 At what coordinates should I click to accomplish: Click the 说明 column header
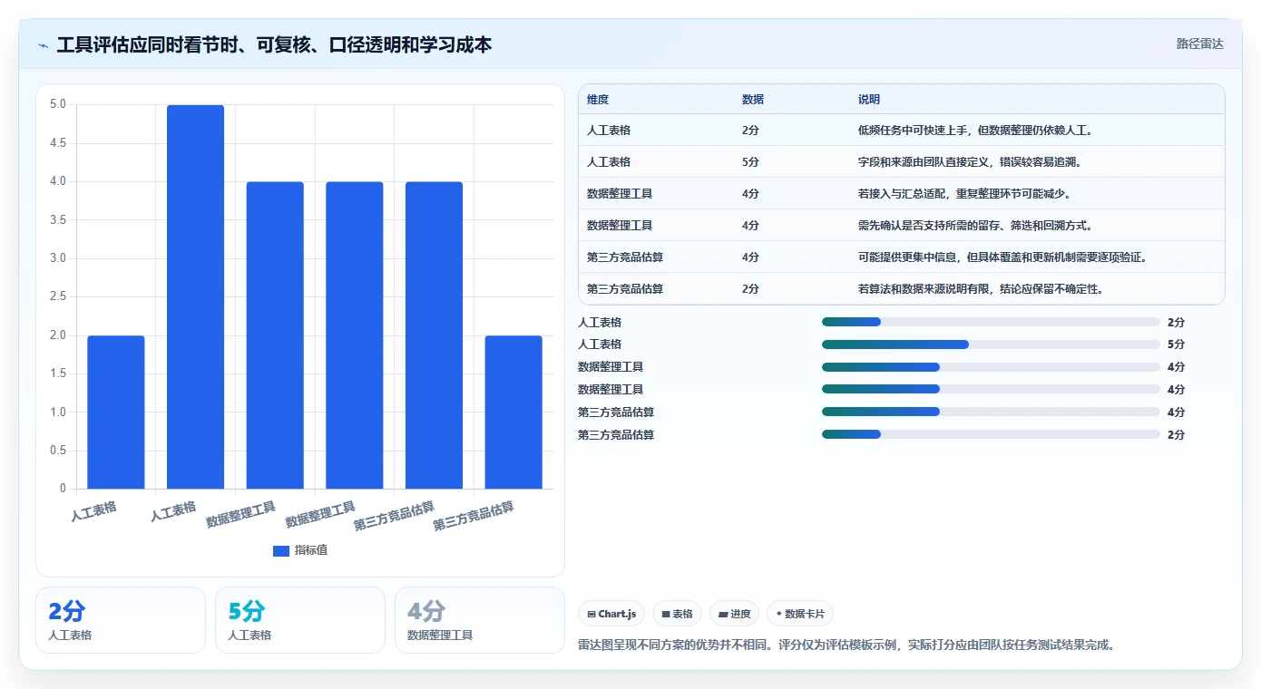pos(869,100)
